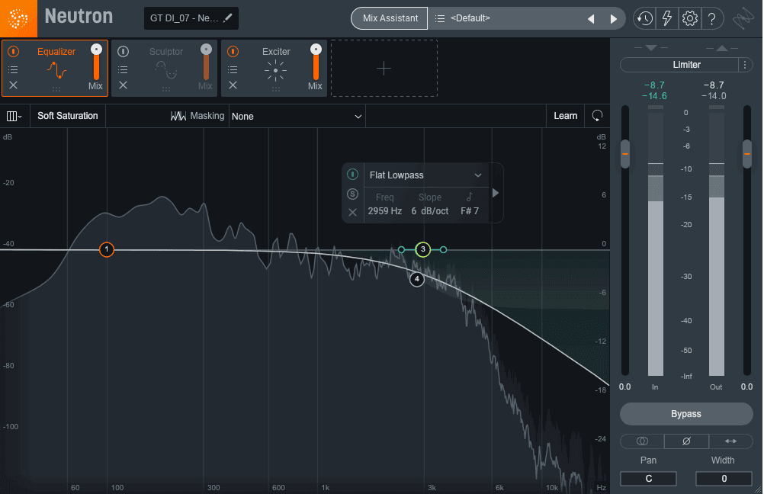Select EQ node 4
764x494 pixels.
point(416,279)
